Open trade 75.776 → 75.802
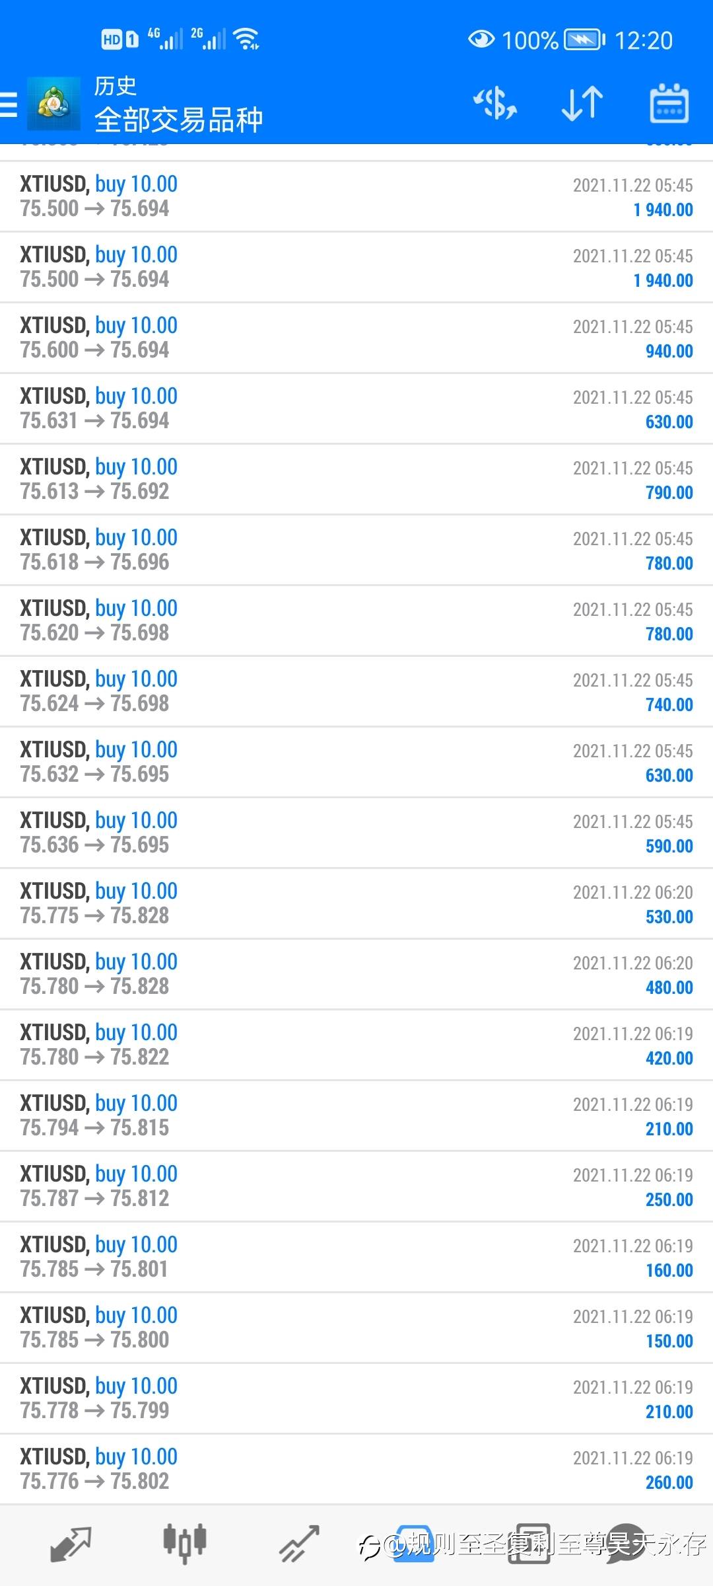Screen dimensions: 713x1586 click(x=356, y=1469)
